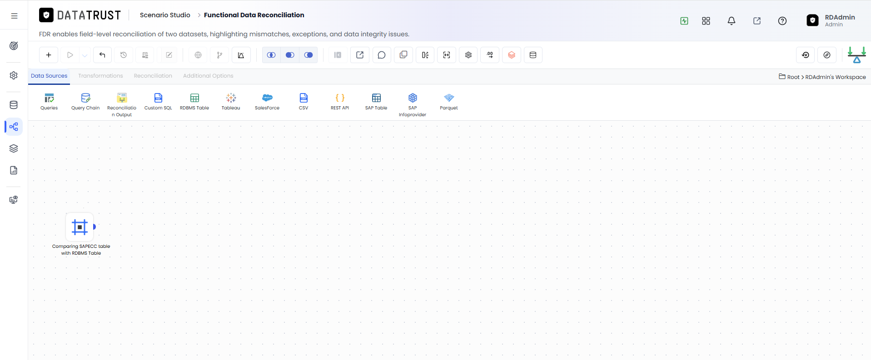The width and height of the screenshot is (871, 360).
Task: Add a Parquet data source
Action: [449, 102]
